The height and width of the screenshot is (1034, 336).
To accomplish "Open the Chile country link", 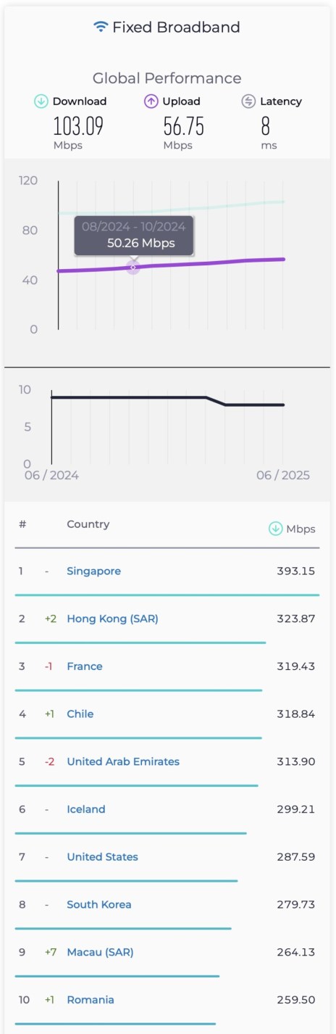I will [80, 714].
